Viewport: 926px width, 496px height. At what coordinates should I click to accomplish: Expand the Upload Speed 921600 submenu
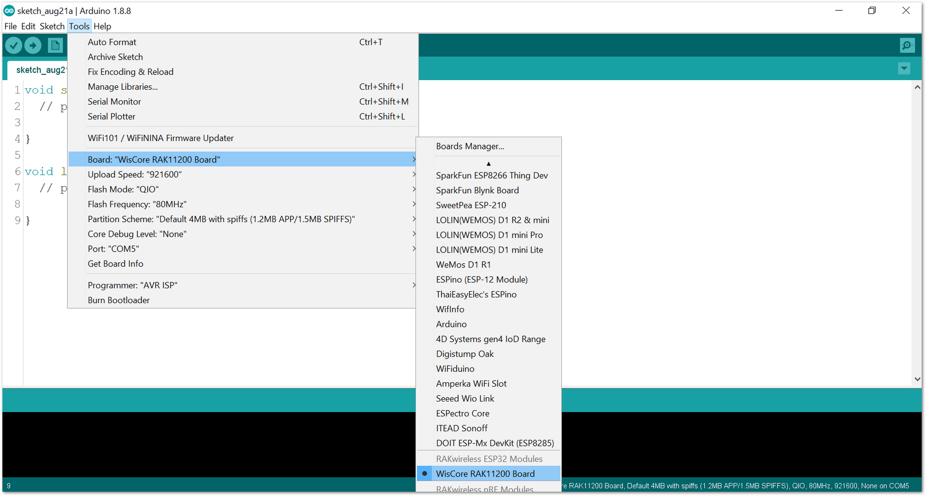(243, 174)
